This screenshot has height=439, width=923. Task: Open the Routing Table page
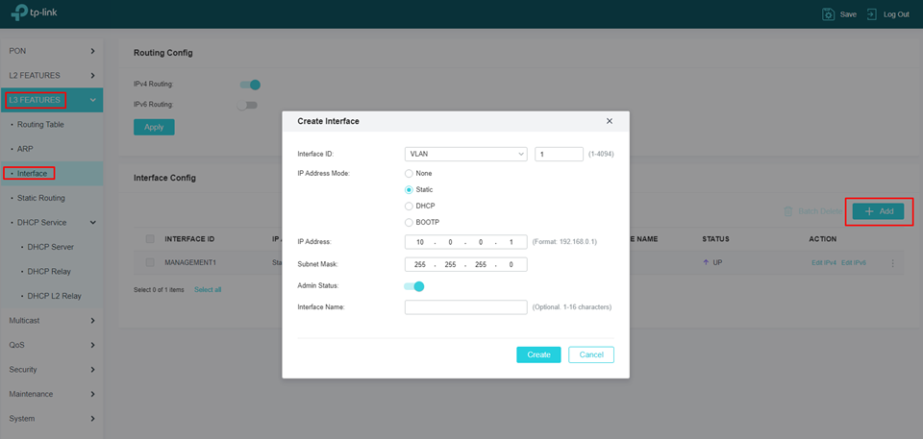click(40, 125)
